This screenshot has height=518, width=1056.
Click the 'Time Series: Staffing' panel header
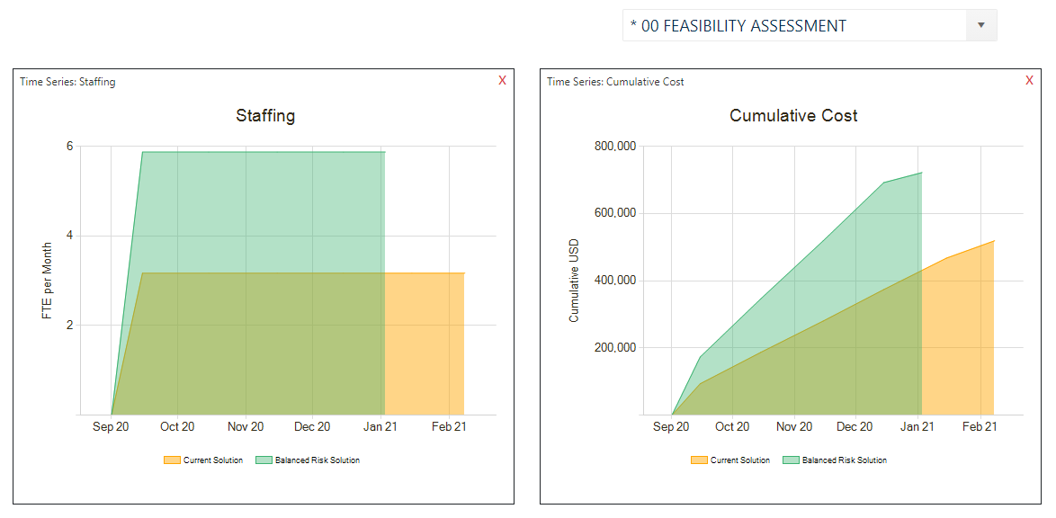click(x=68, y=82)
